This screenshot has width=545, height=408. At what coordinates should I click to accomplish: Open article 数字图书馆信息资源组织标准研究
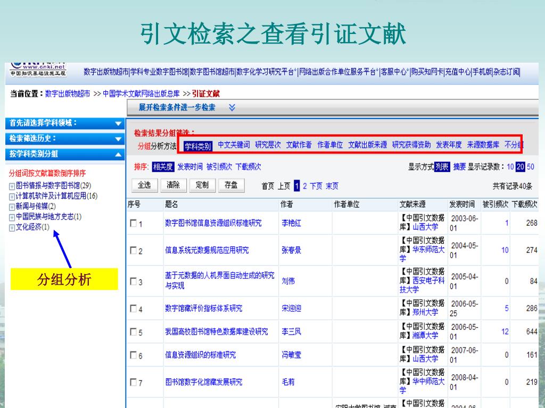[x=213, y=223]
